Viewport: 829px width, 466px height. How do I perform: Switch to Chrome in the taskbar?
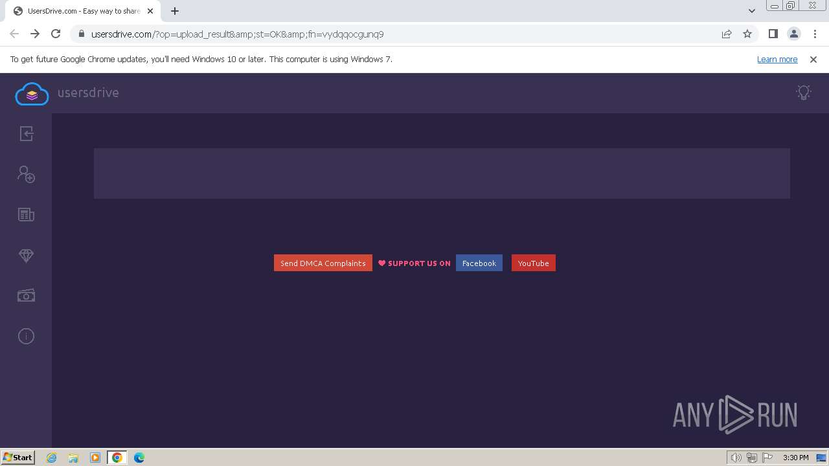[117, 458]
